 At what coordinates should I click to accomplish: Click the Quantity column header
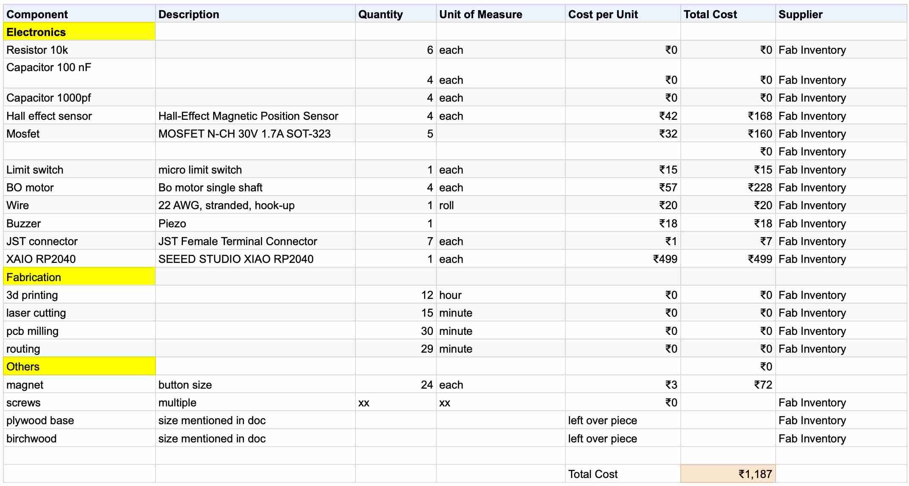[x=396, y=14]
